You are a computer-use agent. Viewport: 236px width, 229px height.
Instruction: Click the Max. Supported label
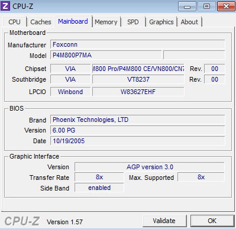point(151,178)
